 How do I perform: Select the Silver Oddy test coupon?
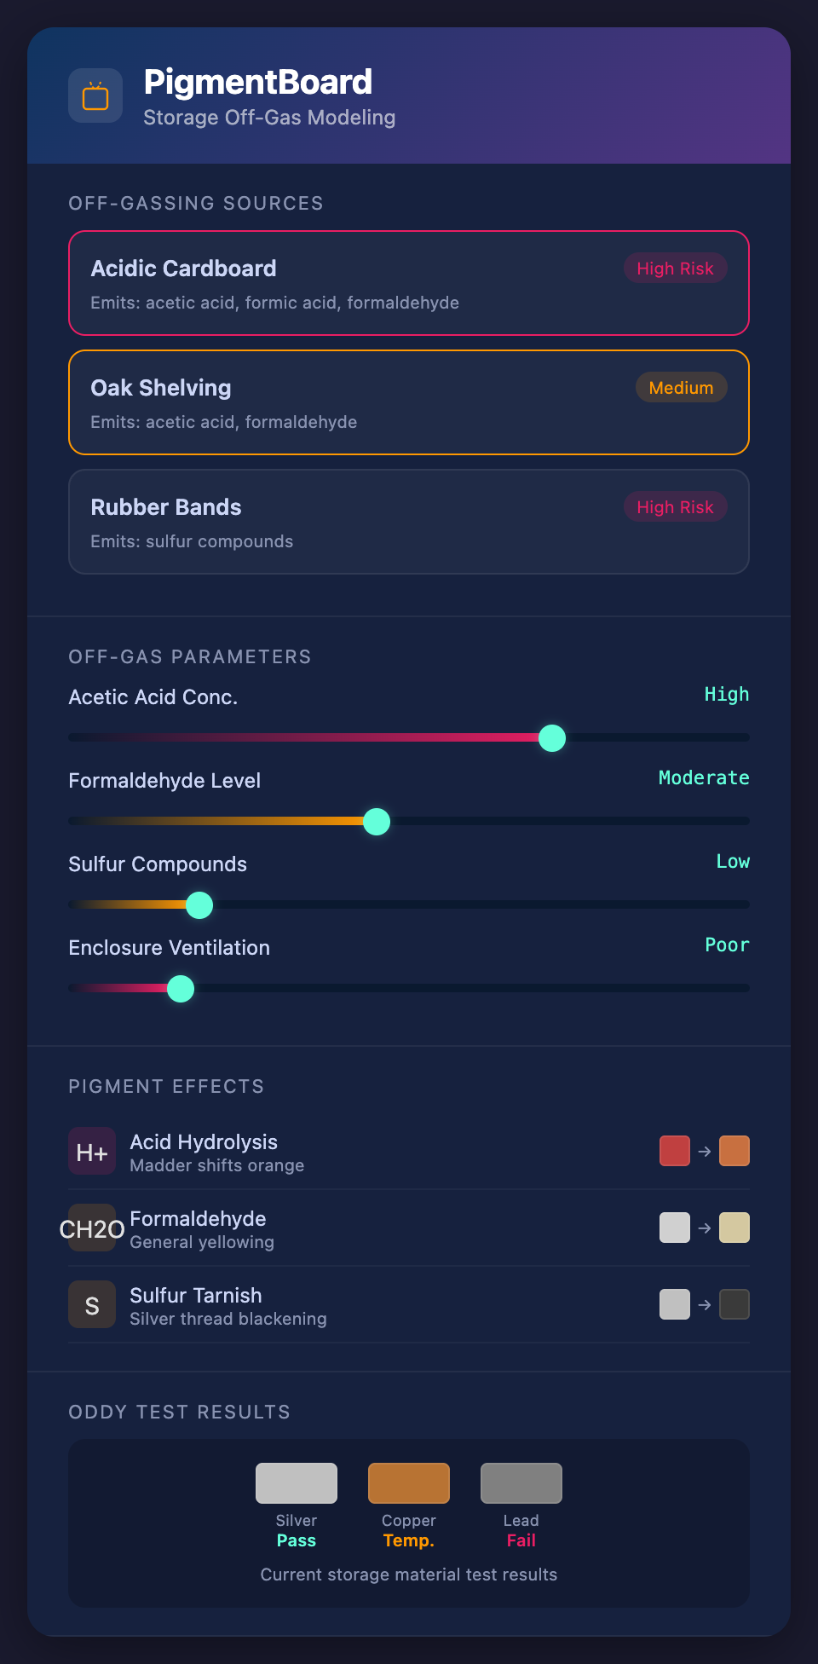click(297, 1483)
